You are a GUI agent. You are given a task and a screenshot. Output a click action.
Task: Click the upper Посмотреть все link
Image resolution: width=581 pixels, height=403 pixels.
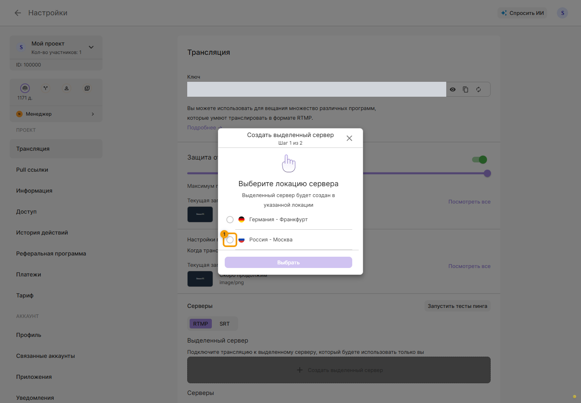coord(469,202)
